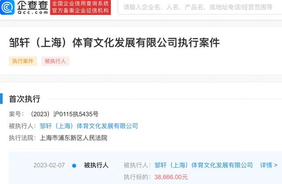Click the 被执行人 status label in timeline
The width and height of the screenshot is (282, 184).
click(x=96, y=165)
